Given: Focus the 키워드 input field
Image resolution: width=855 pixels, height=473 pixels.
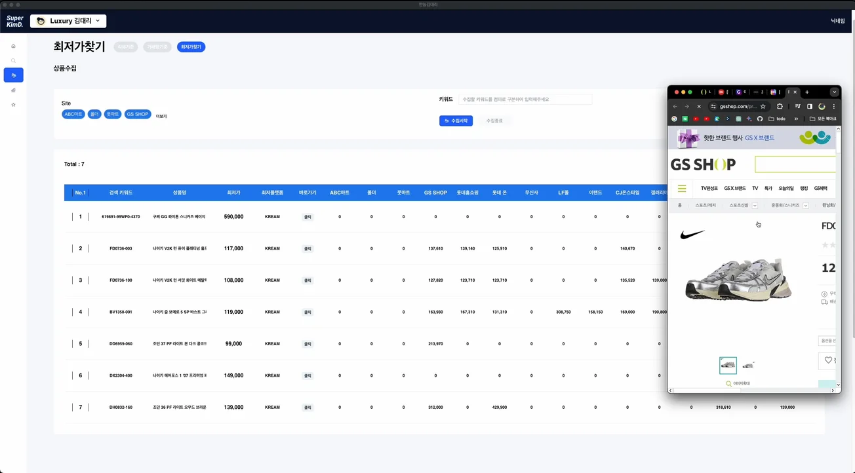Looking at the screenshot, I should click(525, 99).
